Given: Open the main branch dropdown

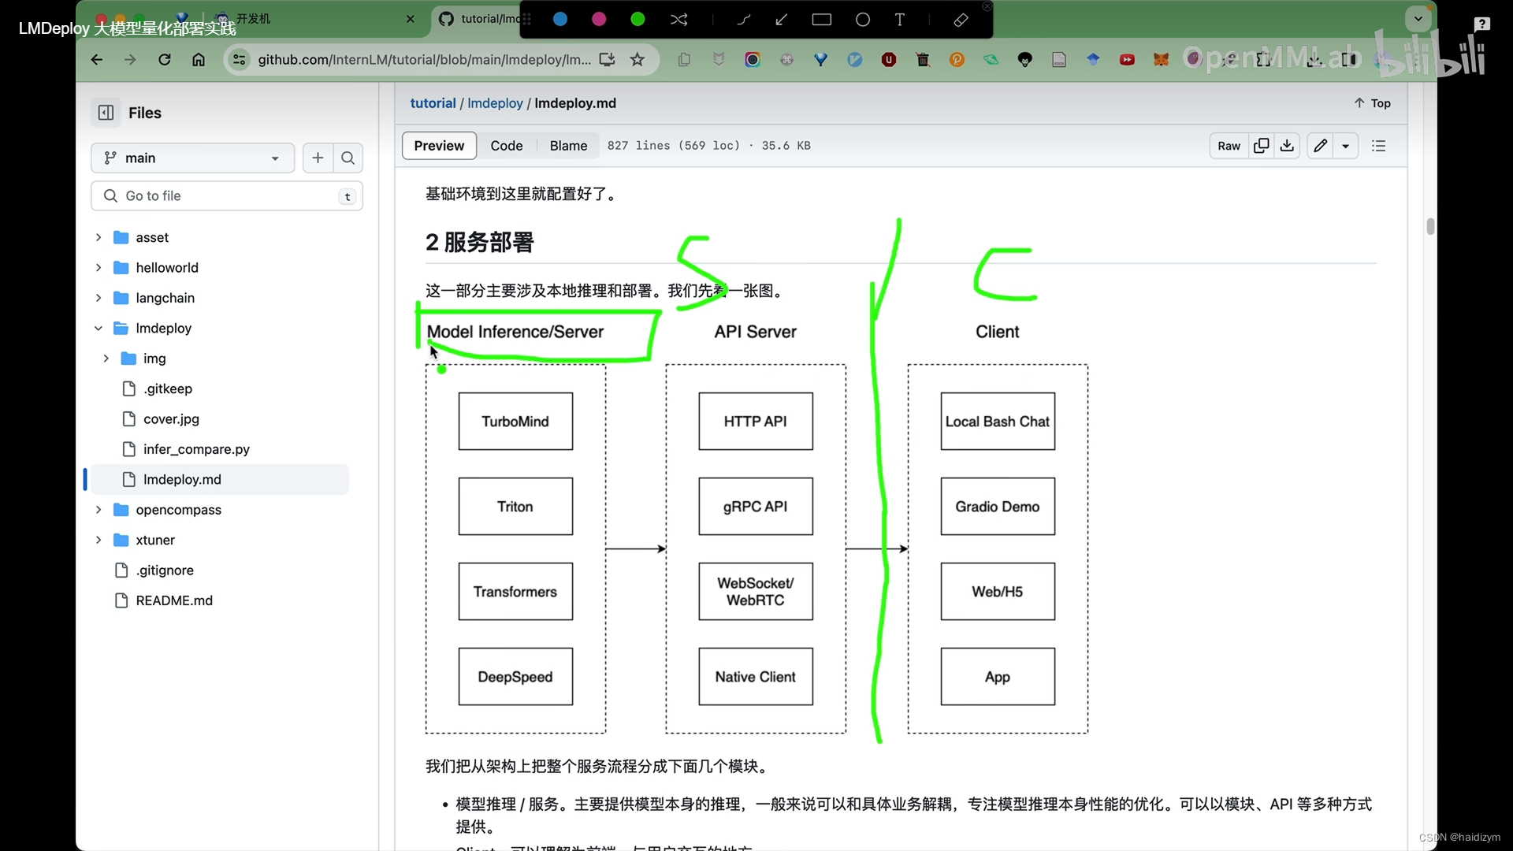Looking at the screenshot, I should click(x=192, y=158).
